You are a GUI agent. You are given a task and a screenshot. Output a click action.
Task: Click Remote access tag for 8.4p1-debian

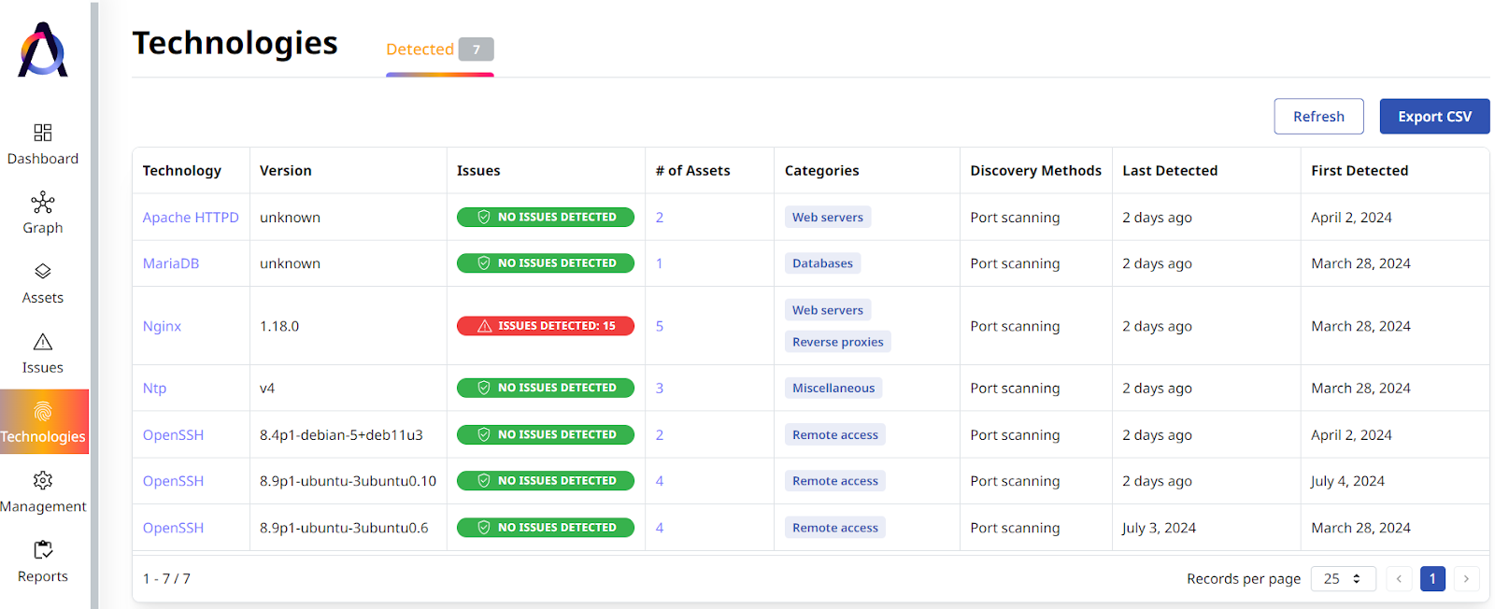click(835, 434)
